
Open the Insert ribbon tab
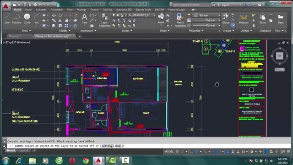click(28, 10)
